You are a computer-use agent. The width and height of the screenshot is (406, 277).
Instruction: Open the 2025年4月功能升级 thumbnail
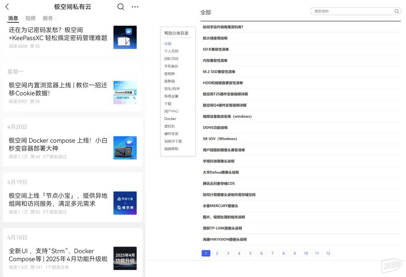pos(125,258)
